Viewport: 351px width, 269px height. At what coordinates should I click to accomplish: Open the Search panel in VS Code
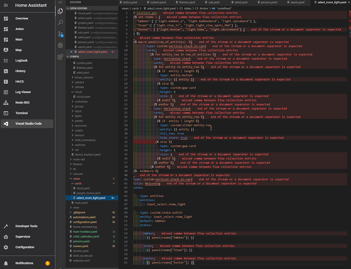pyautogui.click(x=60, y=23)
